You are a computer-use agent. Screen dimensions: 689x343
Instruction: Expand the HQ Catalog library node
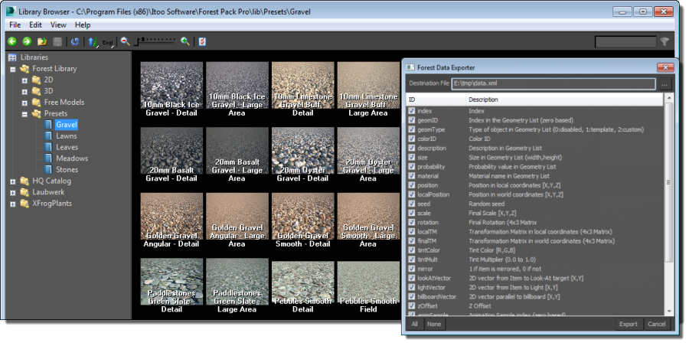click(13, 181)
